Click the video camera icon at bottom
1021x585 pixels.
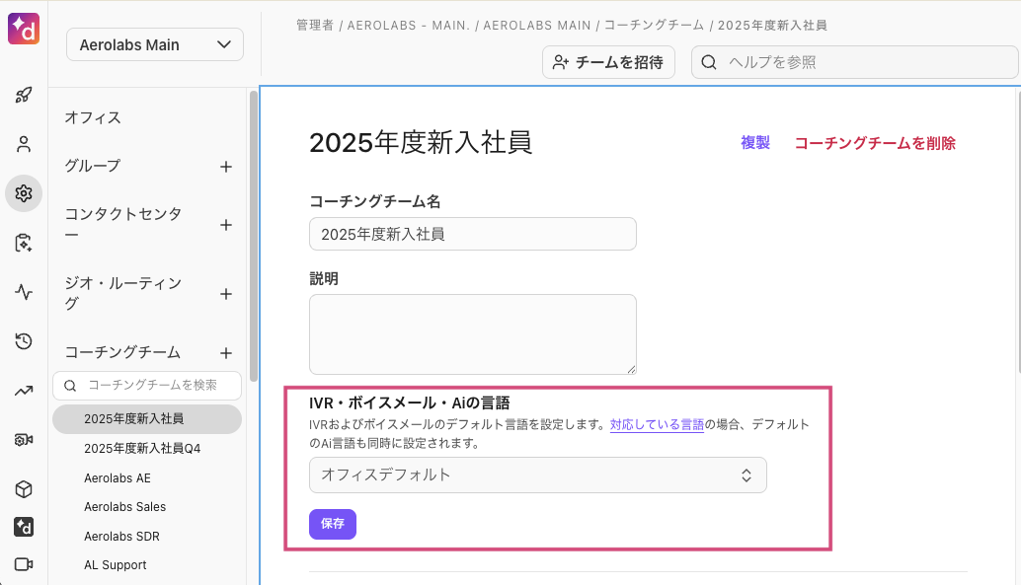tap(24, 564)
